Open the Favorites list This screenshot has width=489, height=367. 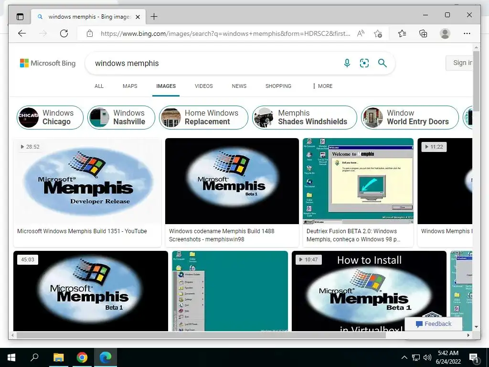(x=402, y=33)
